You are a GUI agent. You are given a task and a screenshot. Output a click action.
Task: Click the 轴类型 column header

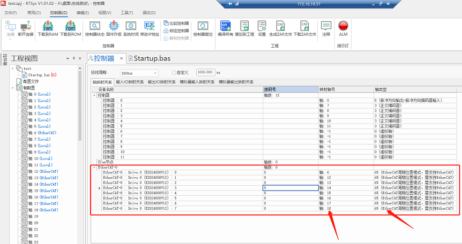[x=415, y=89]
